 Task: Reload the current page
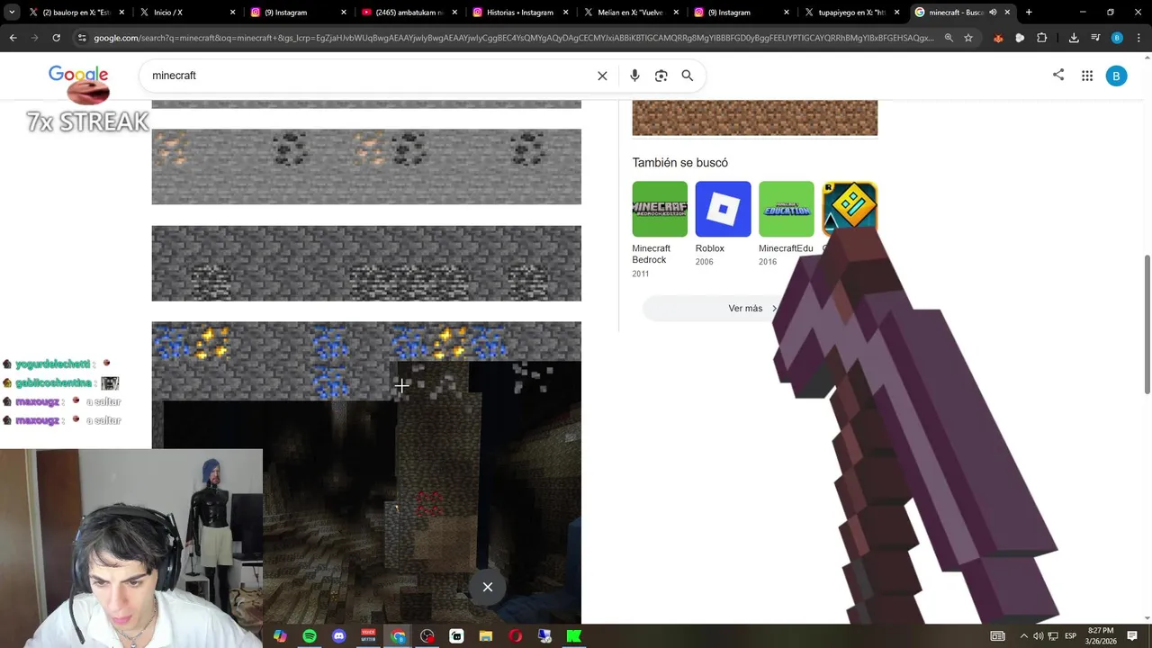pyautogui.click(x=56, y=38)
